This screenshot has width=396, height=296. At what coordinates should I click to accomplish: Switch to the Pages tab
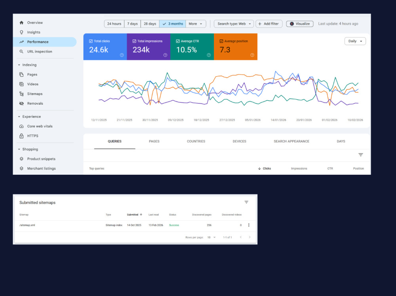pyautogui.click(x=154, y=141)
